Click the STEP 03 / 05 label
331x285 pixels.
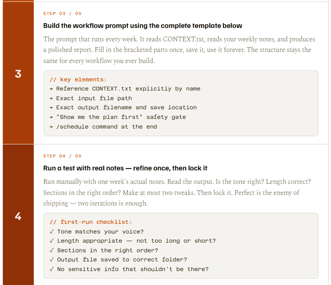[62, 13]
